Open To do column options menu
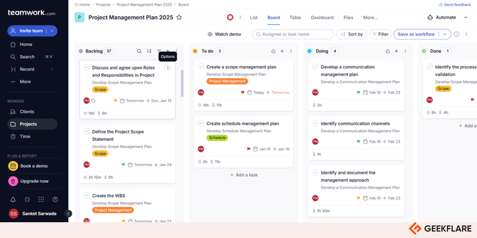 pyautogui.click(x=291, y=51)
